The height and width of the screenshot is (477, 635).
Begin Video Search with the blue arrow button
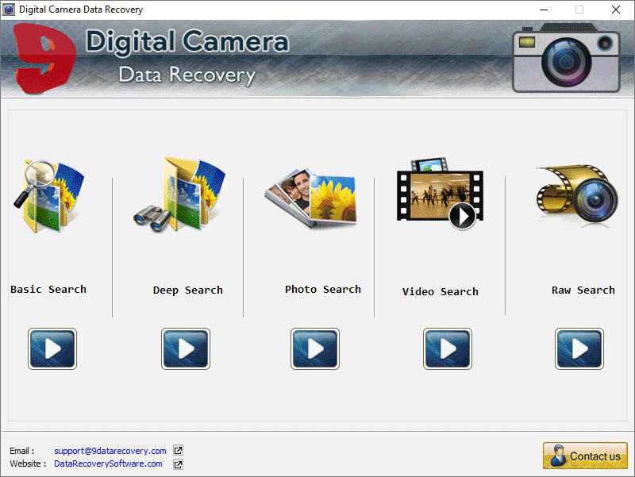tap(447, 348)
